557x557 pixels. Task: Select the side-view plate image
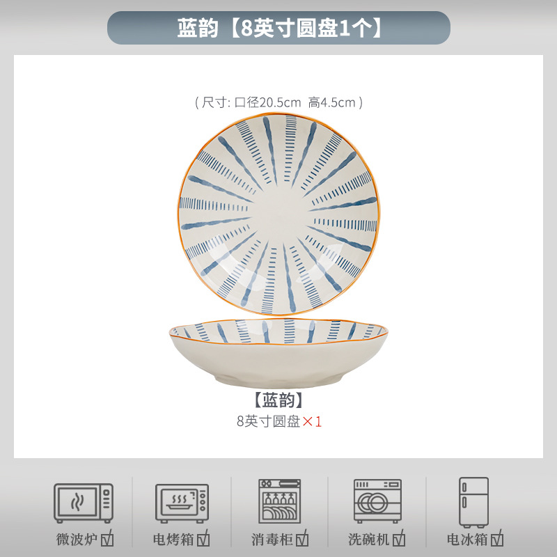coord(278,353)
